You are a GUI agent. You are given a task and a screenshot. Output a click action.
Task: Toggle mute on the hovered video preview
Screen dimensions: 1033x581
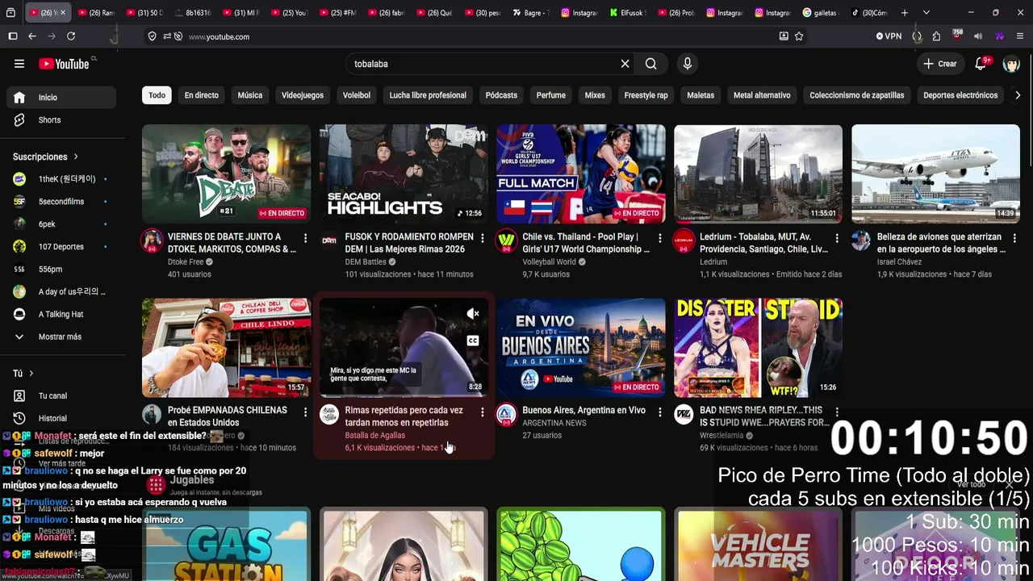pos(473,314)
